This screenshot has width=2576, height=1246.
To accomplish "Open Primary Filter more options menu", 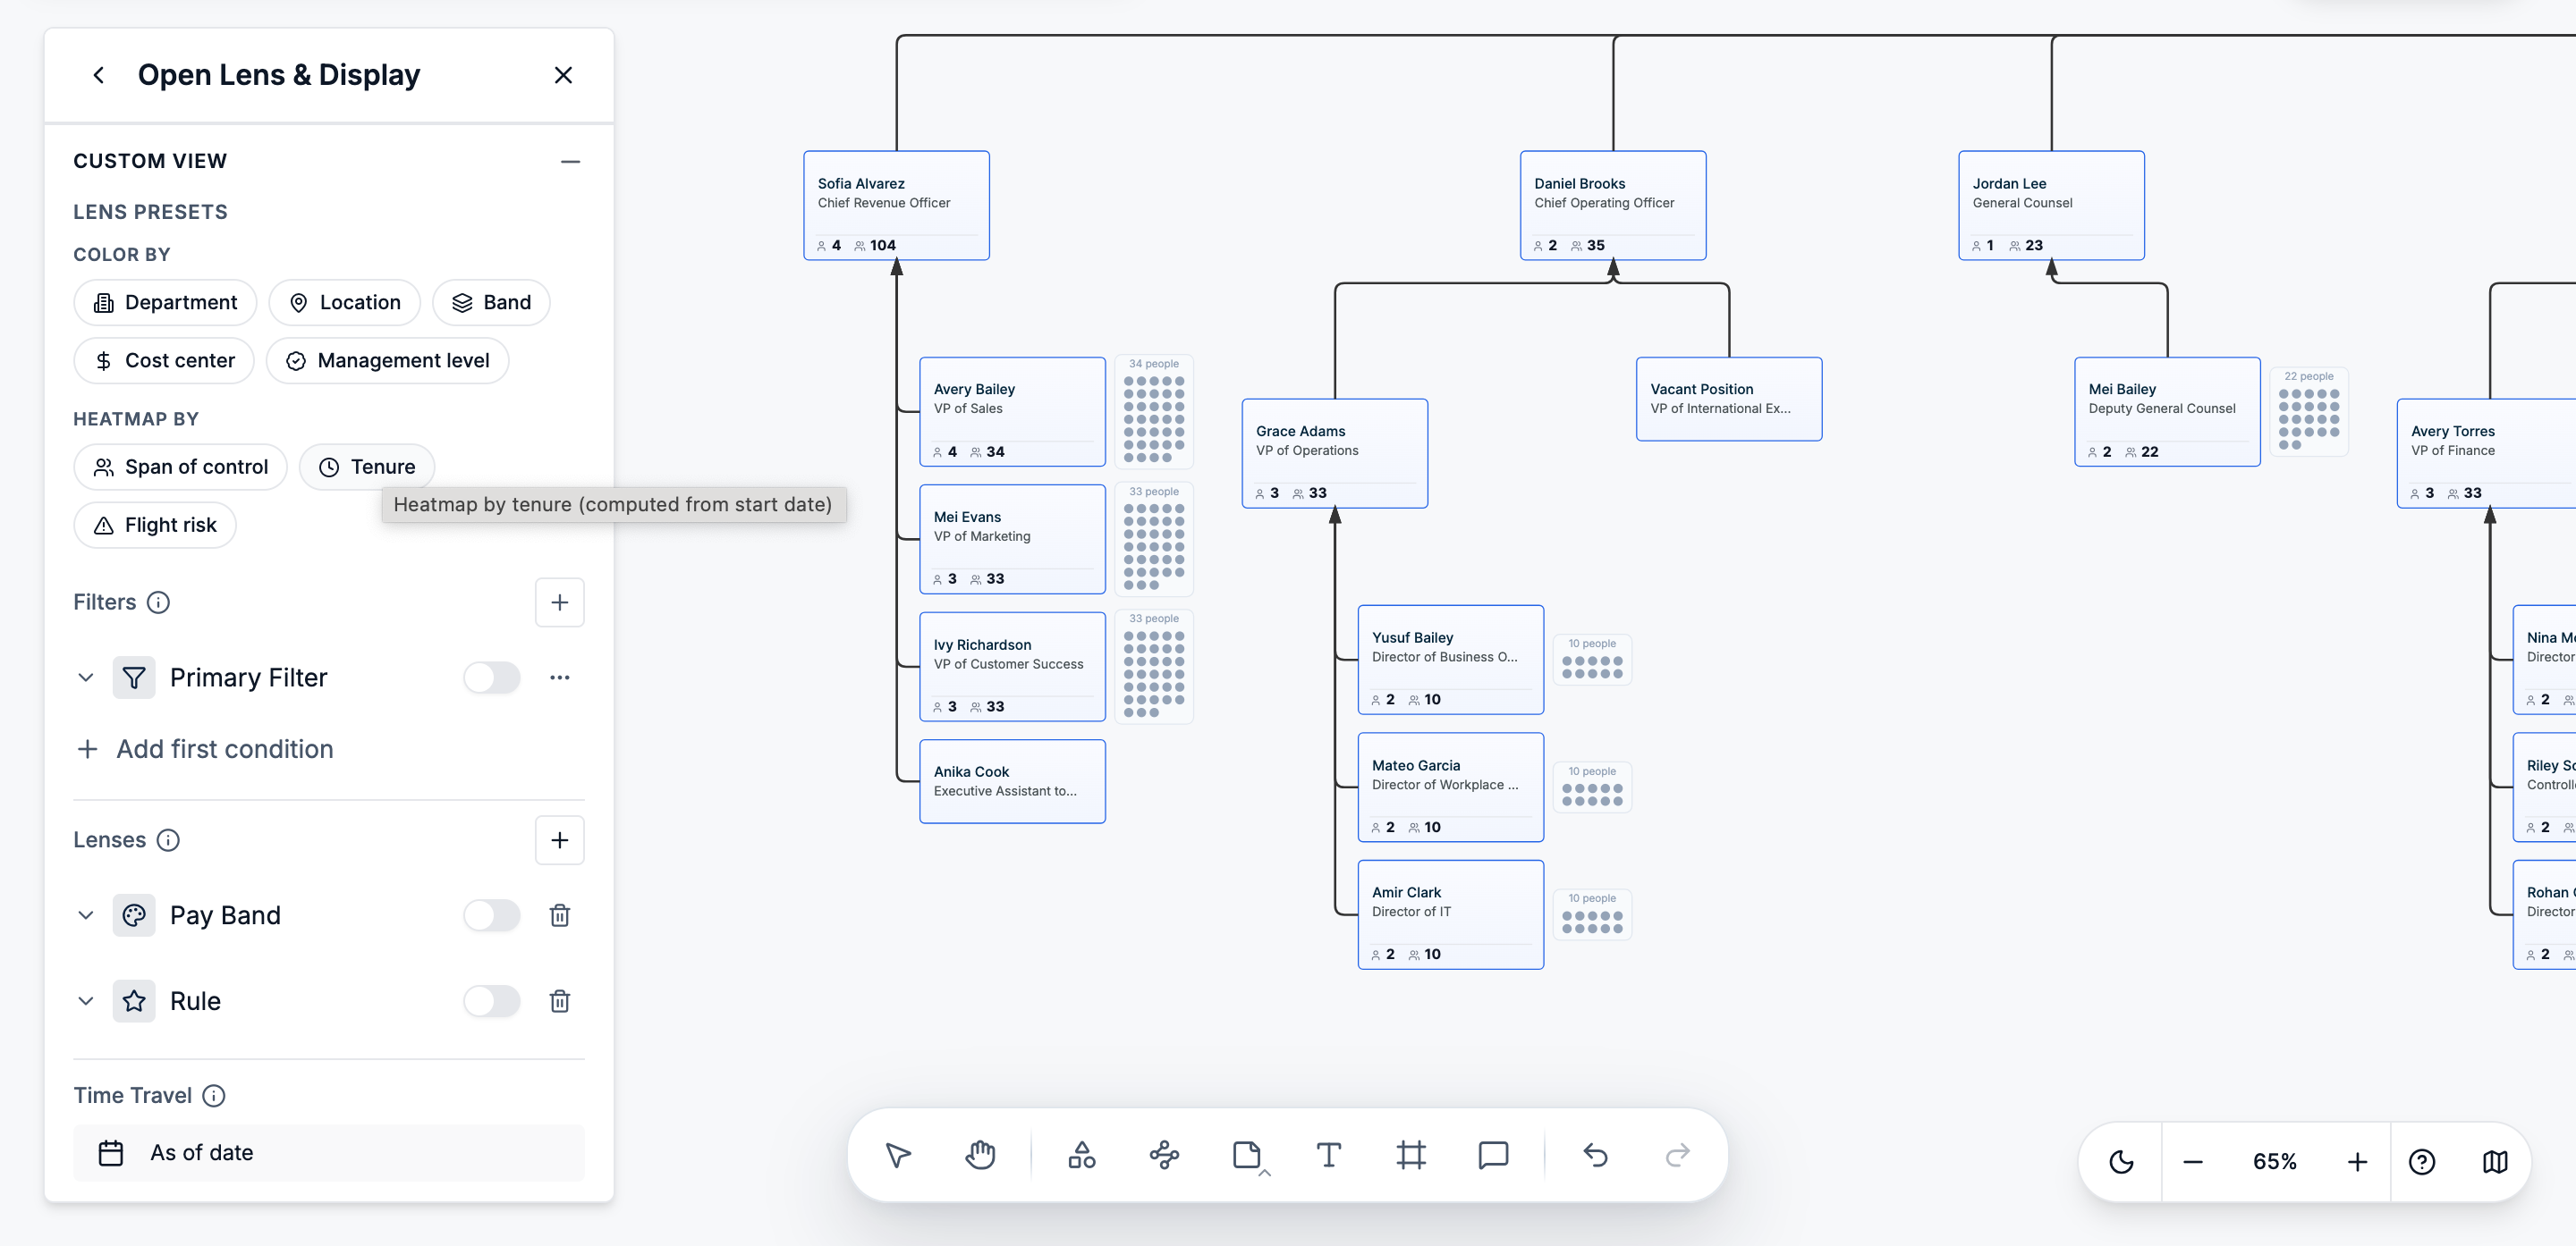I will [560, 678].
